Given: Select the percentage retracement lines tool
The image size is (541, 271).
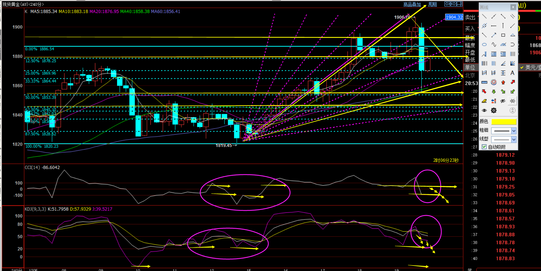Looking at the screenshot, I should (x=503, y=54).
